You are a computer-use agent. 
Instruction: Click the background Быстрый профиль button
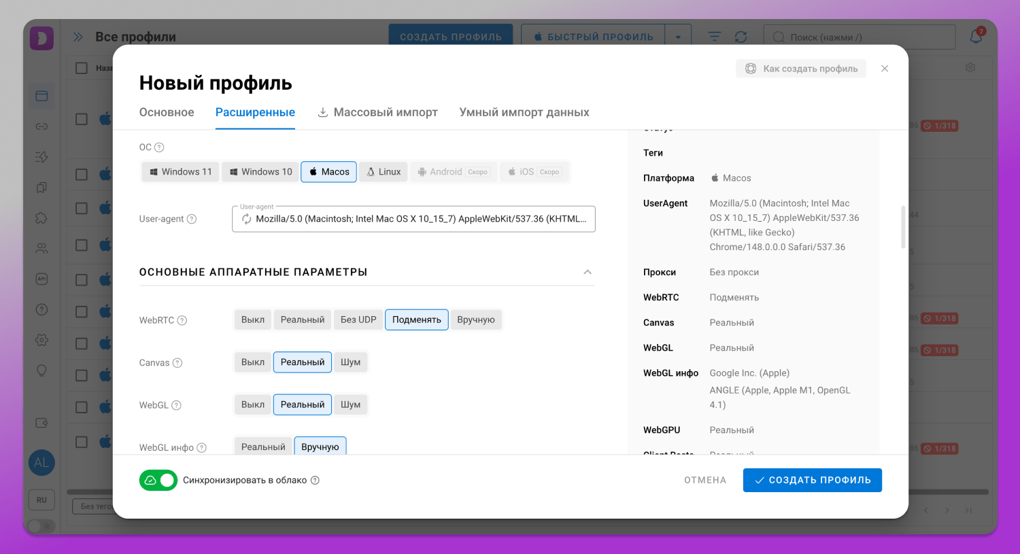coord(594,37)
